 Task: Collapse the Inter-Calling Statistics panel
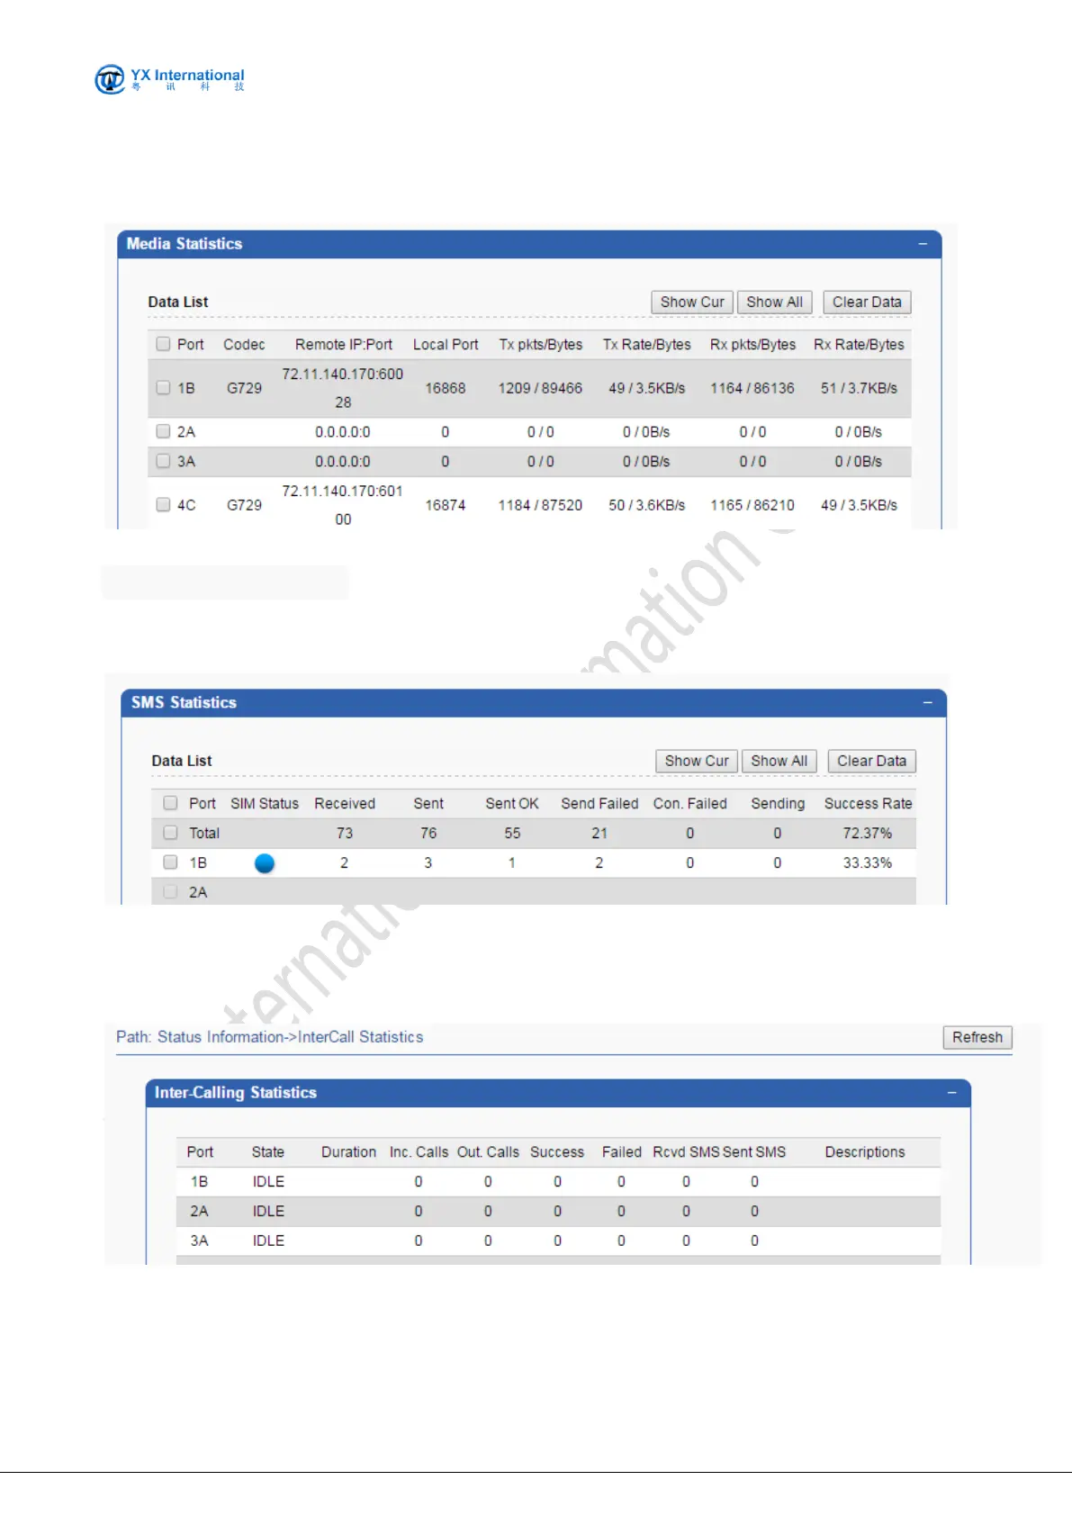(951, 1093)
